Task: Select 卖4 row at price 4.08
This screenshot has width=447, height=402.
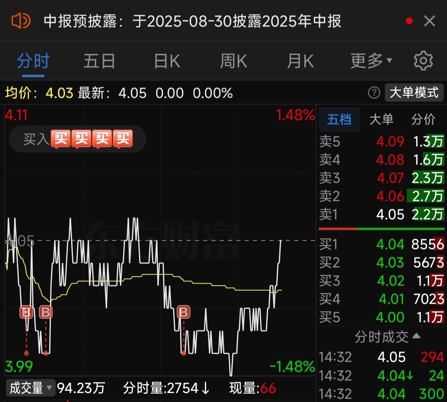Action: (x=382, y=160)
